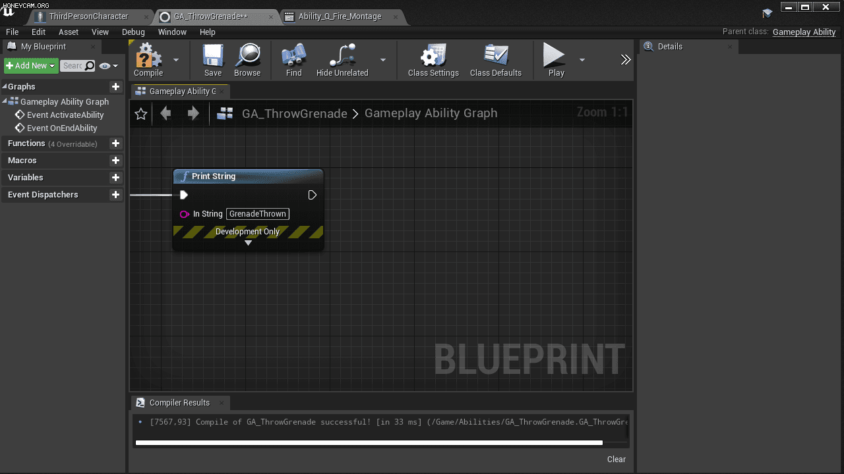Switch to ThirdPersonCharacter tab
The width and height of the screenshot is (844, 474).
88,16
